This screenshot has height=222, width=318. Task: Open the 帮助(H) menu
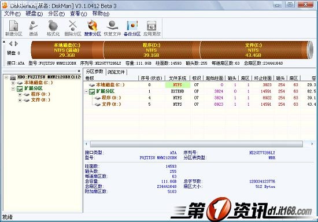click(101, 14)
